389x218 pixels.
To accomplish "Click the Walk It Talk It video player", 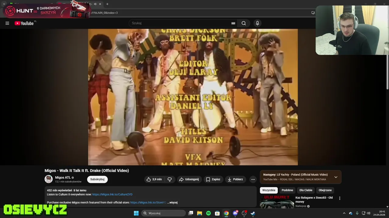I will coord(193,97).
